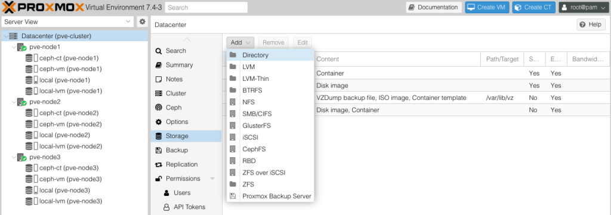Choose ZFS storage type
The height and width of the screenshot is (215, 611).
[270, 184]
